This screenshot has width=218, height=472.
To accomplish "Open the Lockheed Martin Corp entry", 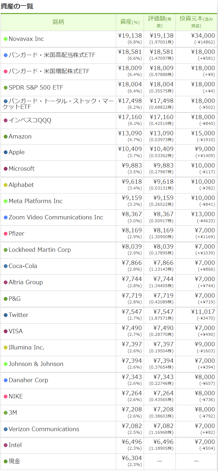I will (40, 250).
